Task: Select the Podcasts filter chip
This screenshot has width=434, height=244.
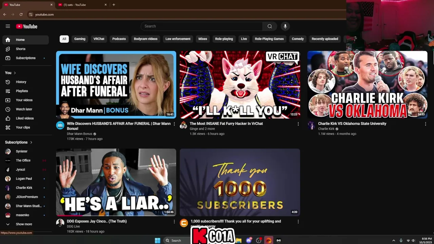Action: [119, 39]
